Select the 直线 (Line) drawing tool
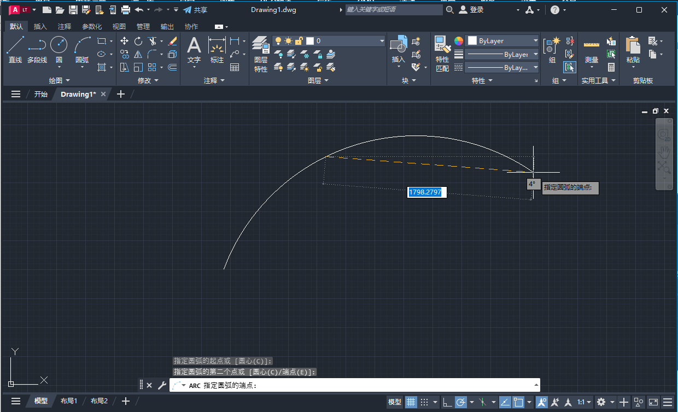678x412 pixels. [16, 48]
